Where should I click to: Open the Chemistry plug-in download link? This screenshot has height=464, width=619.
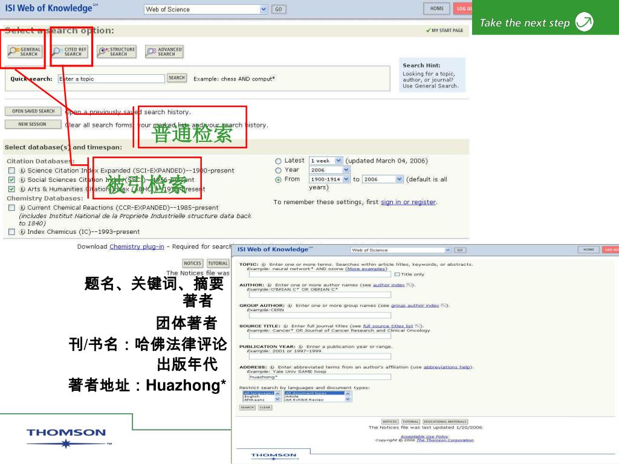pyautogui.click(x=137, y=246)
